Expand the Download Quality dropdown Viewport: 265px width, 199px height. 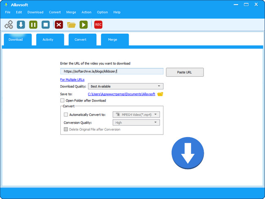click(x=126, y=86)
